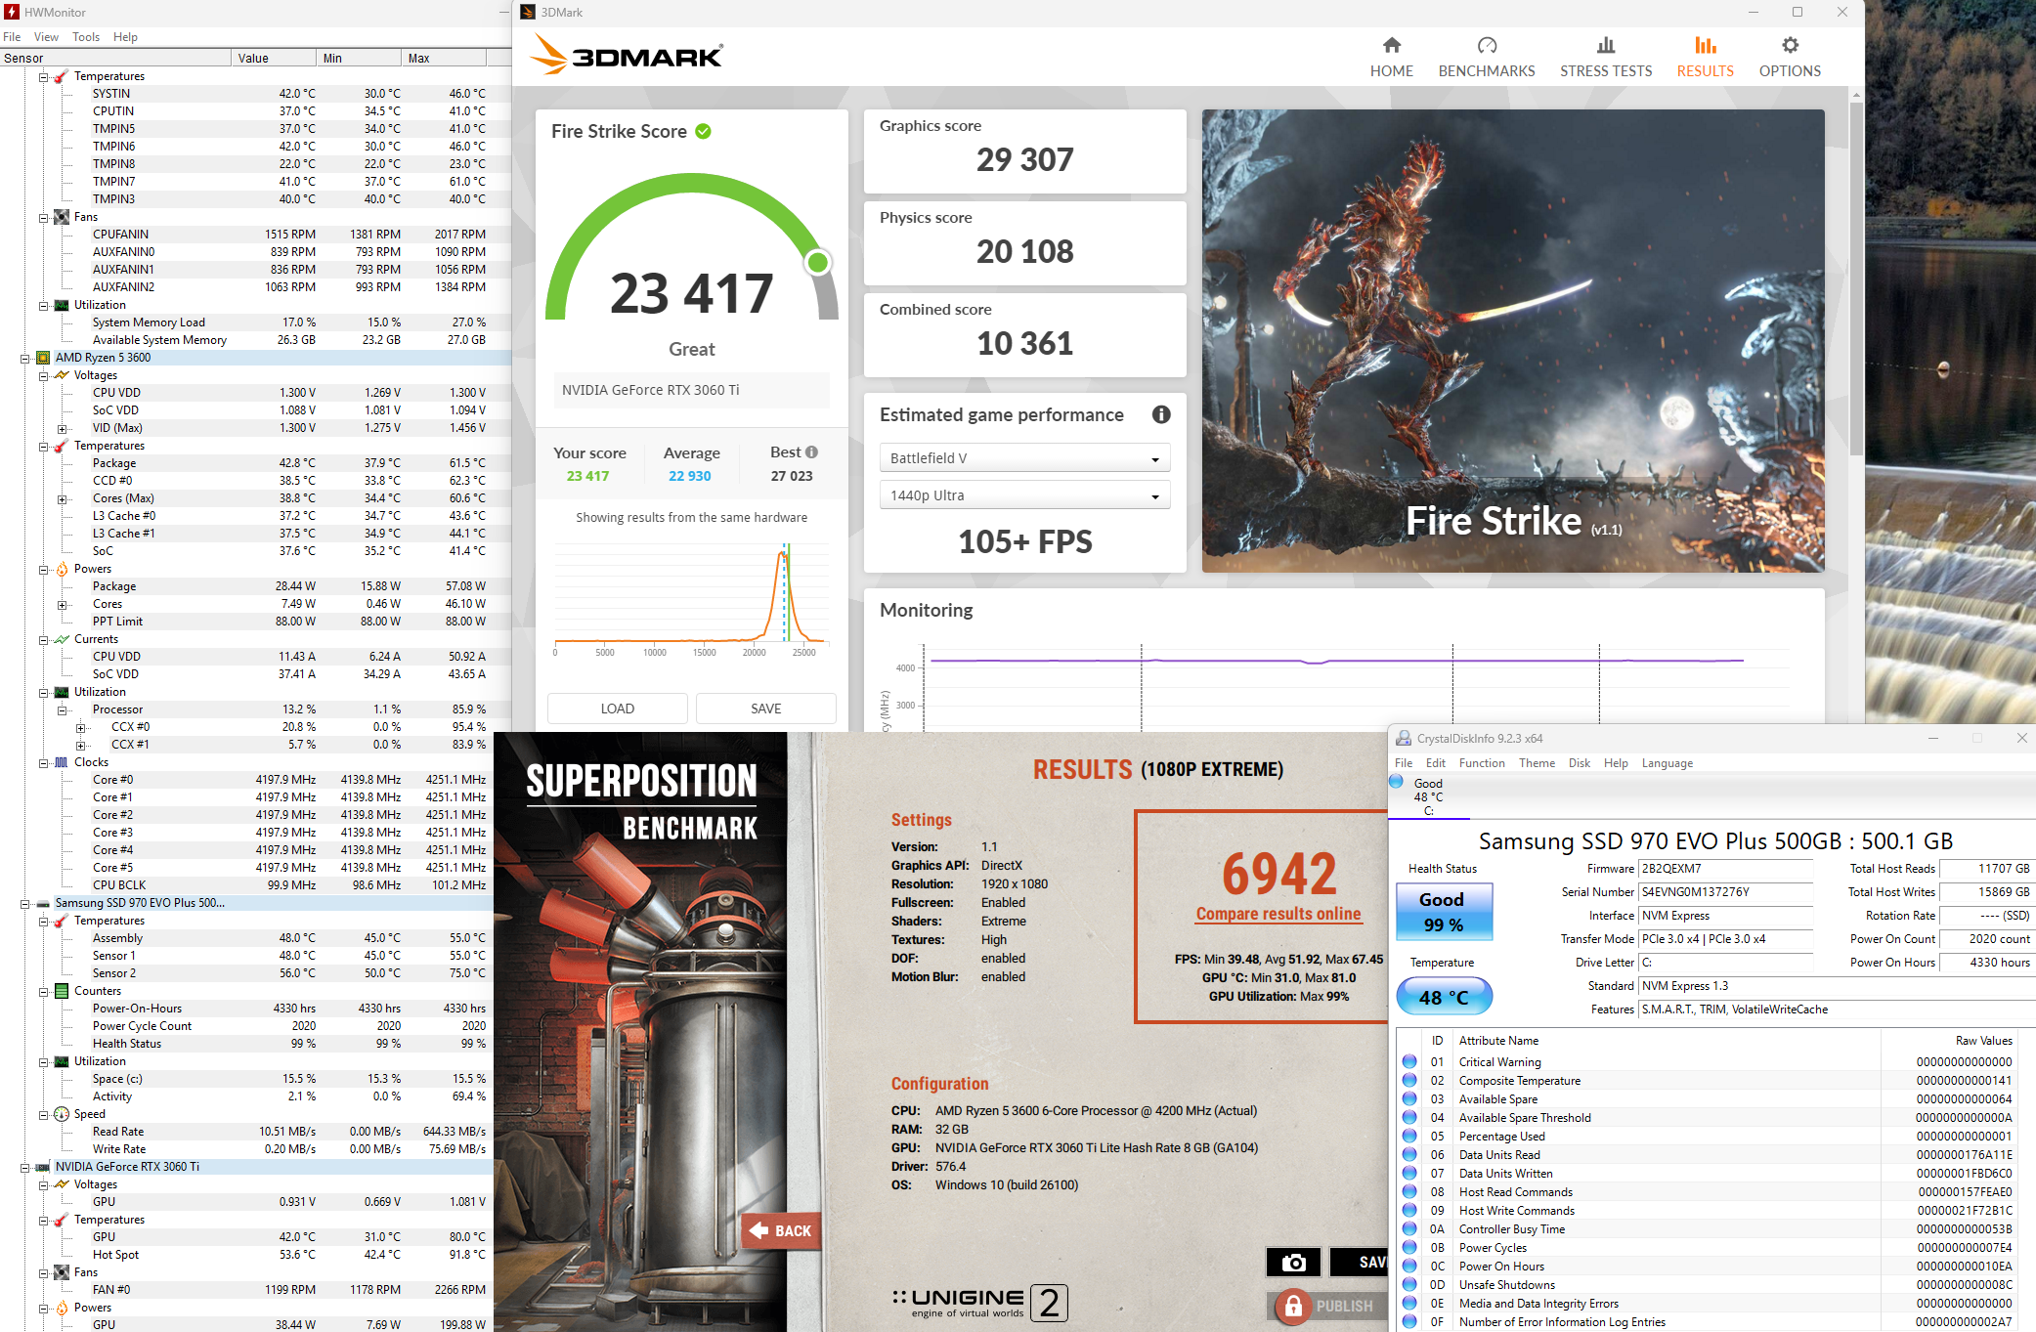The width and height of the screenshot is (2036, 1332).
Task: Open the 3DMark Results bar icon
Action: (x=1706, y=45)
